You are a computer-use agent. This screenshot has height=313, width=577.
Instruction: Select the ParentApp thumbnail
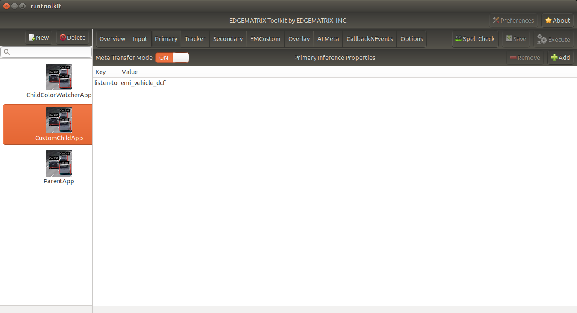click(x=59, y=163)
